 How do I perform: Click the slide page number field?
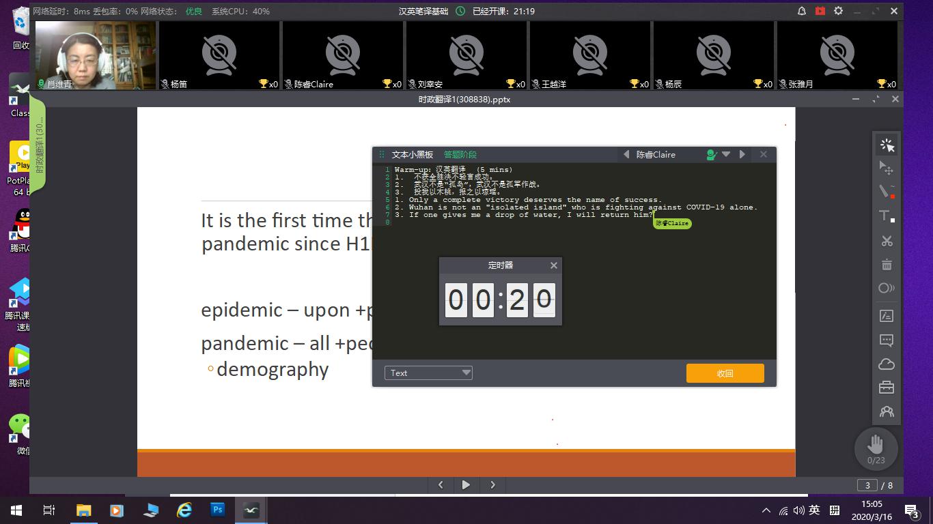point(867,485)
